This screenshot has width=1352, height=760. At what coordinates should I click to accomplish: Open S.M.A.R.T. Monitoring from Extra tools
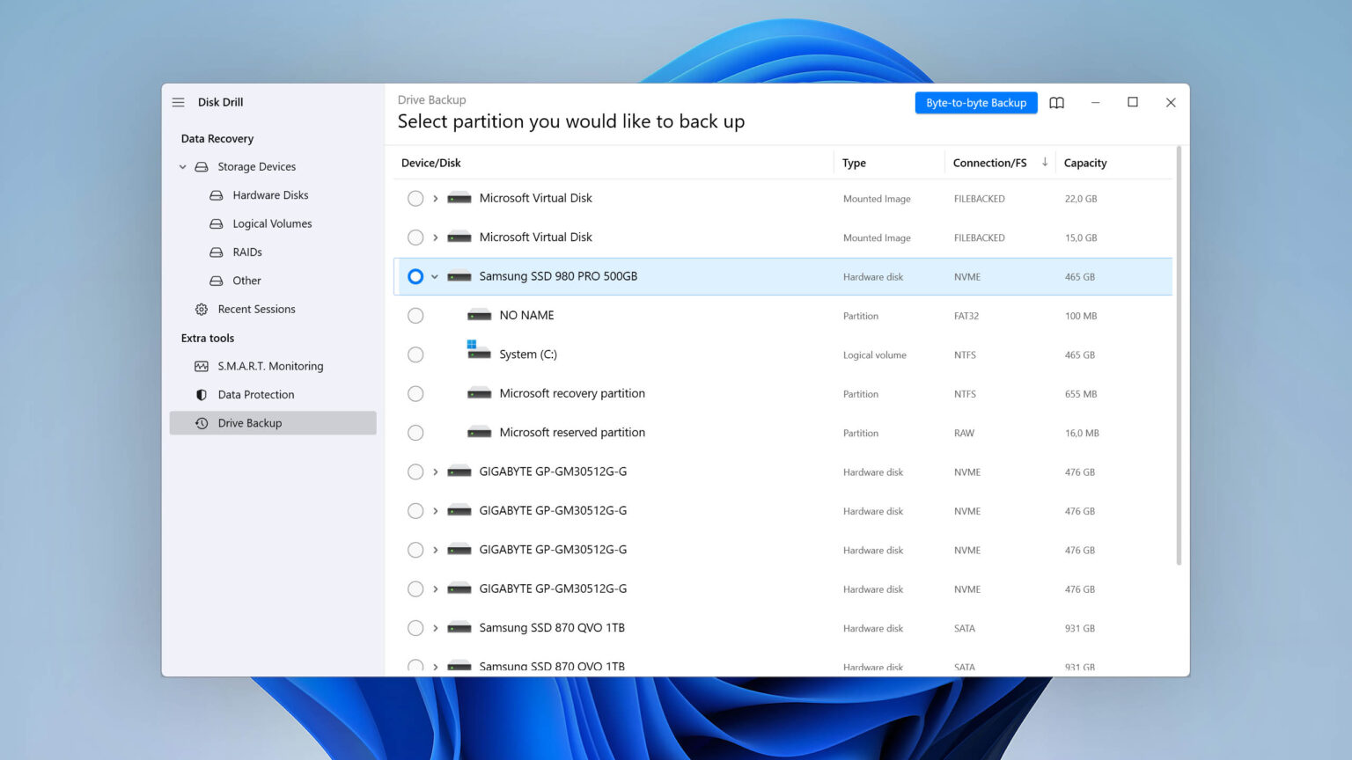pos(270,366)
